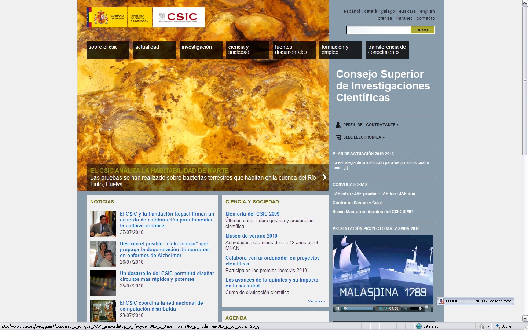Open 'Memoria del CSIC 2009' link
Viewport: 528px width, 330px height.
click(x=252, y=214)
